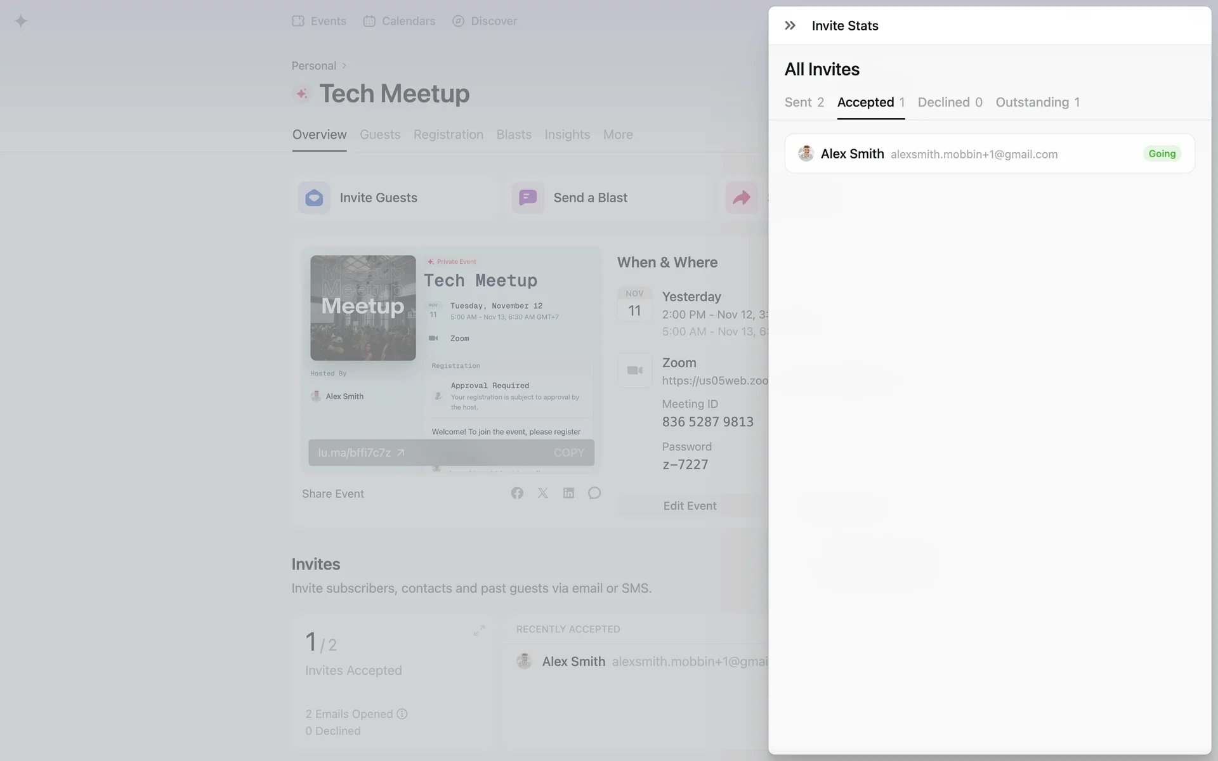Click the Luma star logo
Image resolution: width=1218 pixels, height=761 pixels.
coord(21,21)
